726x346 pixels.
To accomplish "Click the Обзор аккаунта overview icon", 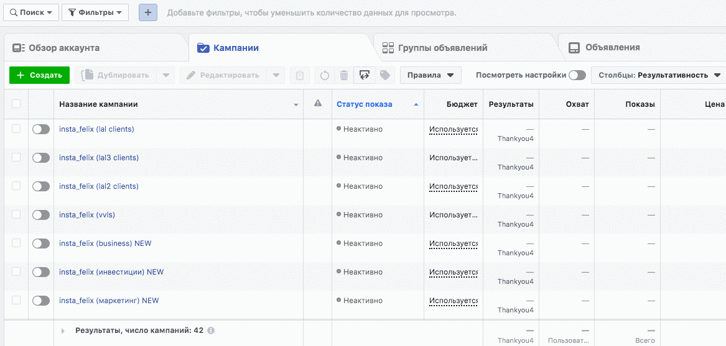I will 19,48.
